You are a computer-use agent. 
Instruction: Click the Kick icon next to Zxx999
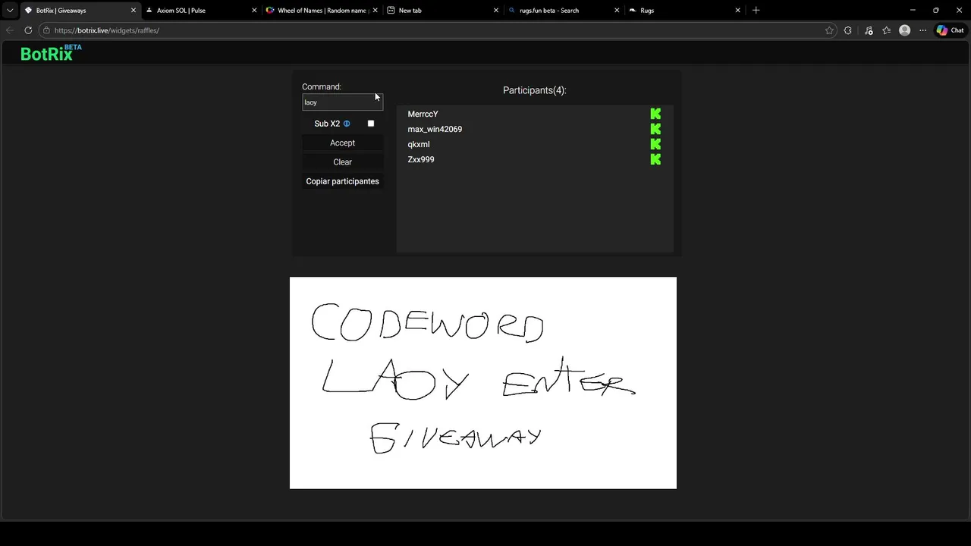coord(655,159)
